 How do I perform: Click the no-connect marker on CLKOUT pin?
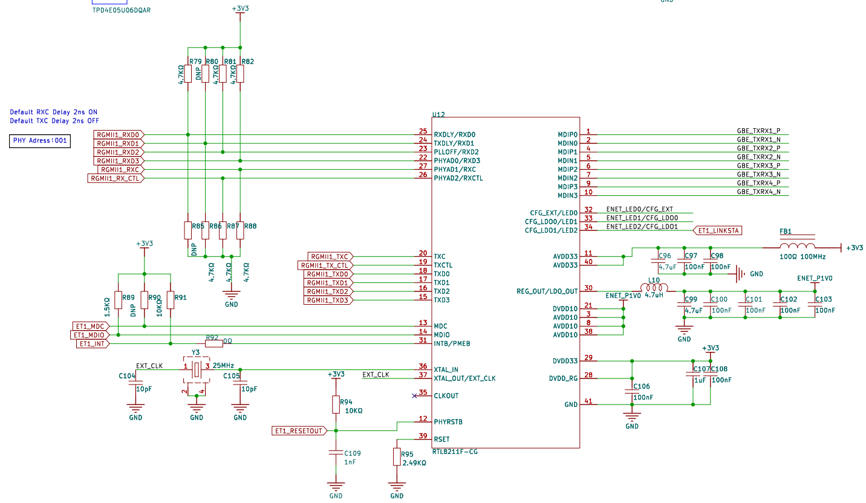414,395
